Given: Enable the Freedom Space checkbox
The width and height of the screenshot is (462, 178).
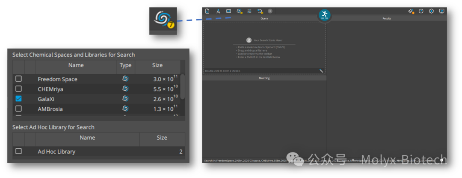Looking at the screenshot, I should (18, 79).
